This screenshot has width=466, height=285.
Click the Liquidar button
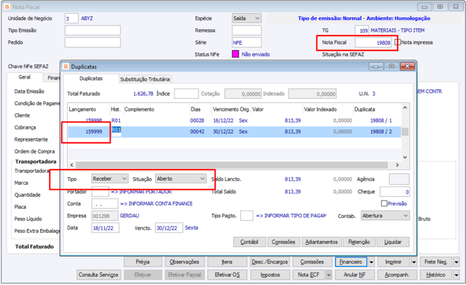point(393,242)
